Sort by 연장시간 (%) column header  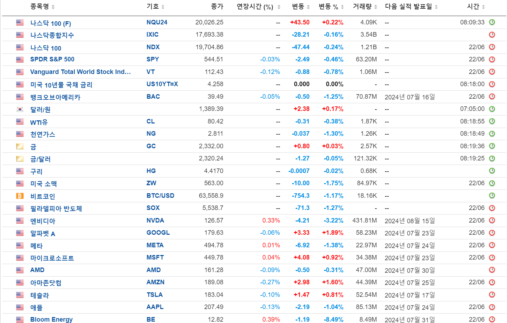(x=258, y=7)
